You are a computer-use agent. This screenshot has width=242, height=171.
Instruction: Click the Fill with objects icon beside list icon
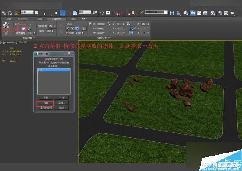29,29
